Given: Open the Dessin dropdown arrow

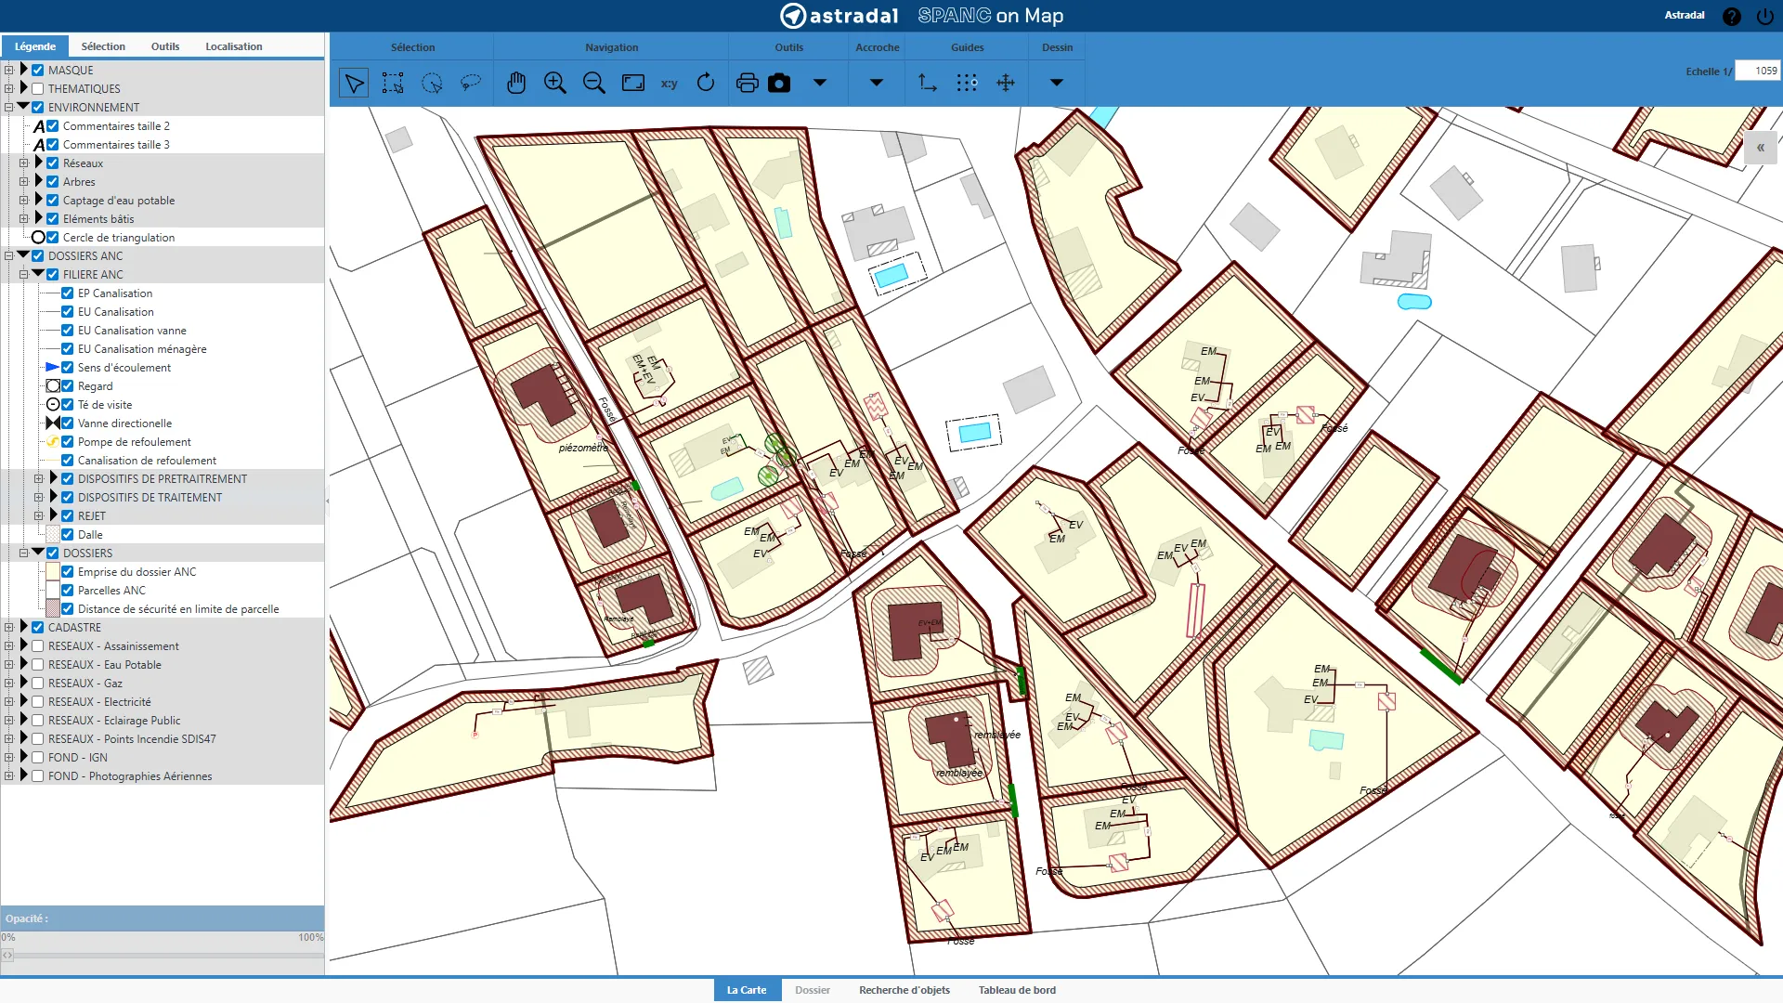Looking at the screenshot, I should pos(1056,83).
